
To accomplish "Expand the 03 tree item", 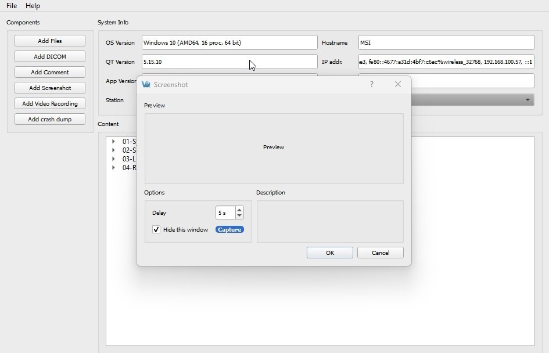I will click(113, 159).
